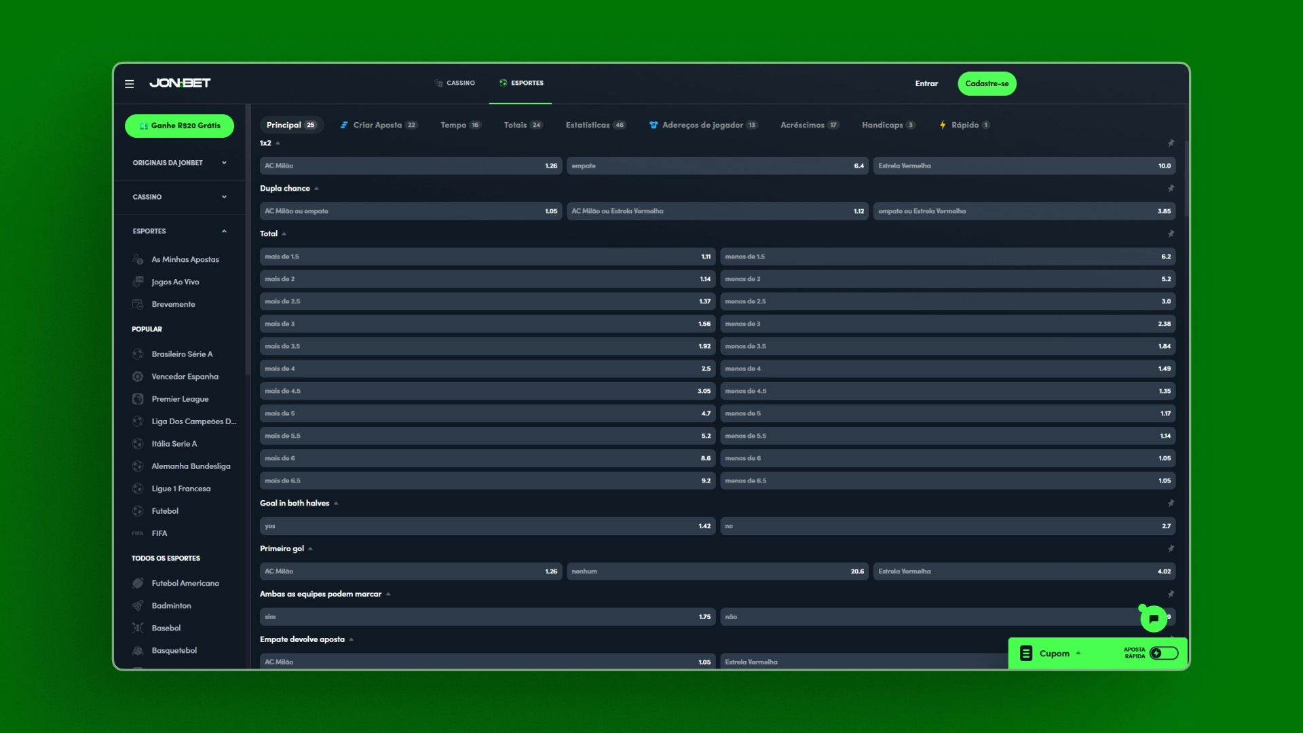1303x733 pixels.
Task: Collapse the Total market group
Action: (284, 234)
